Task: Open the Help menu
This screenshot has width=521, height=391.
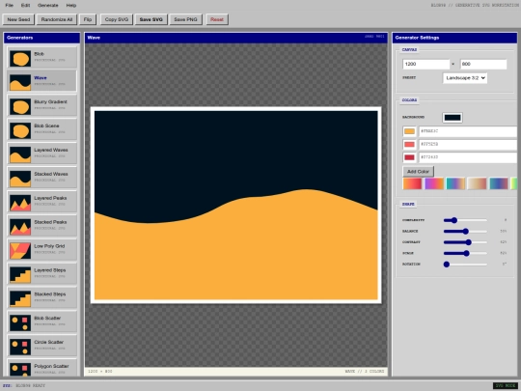Action: 71,6
